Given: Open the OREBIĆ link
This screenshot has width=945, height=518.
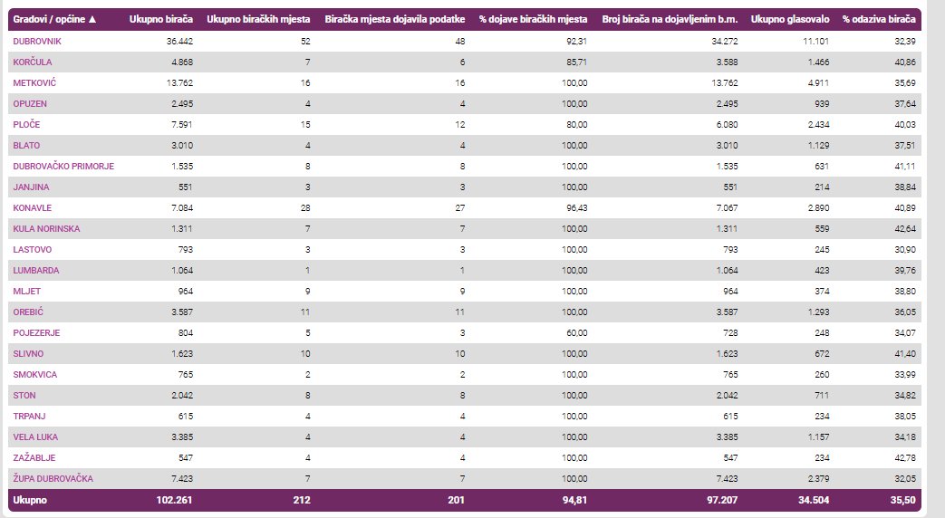Looking at the screenshot, I should 30,312.
